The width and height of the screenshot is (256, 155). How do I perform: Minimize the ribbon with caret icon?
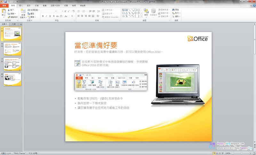tap(251, 5)
